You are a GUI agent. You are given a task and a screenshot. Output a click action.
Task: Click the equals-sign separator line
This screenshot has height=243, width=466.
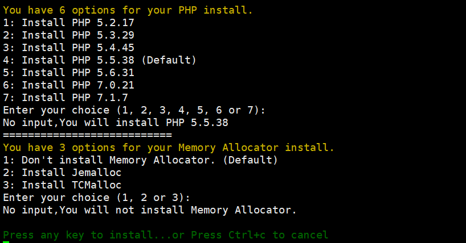[87, 135]
